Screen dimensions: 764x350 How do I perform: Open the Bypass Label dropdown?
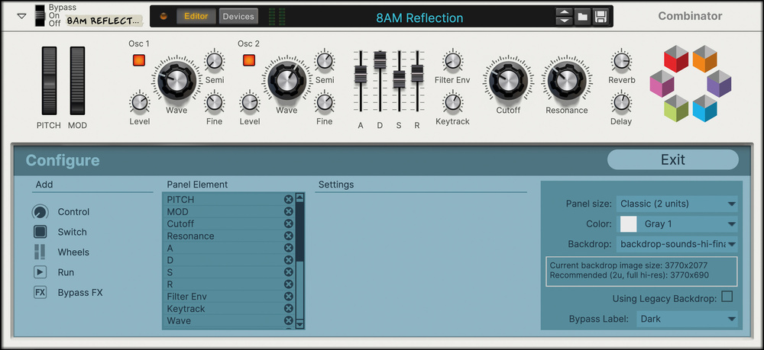(x=688, y=319)
